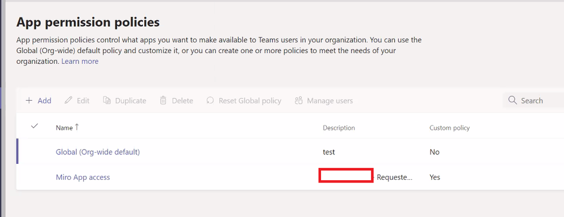Viewport: 564px width, 217px height.
Task: Click the Edit label in the toolbar
Action: click(x=83, y=101)
